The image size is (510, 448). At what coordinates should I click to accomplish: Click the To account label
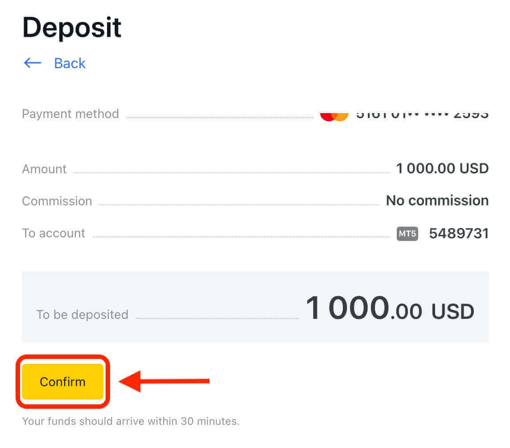click(53, 233)
